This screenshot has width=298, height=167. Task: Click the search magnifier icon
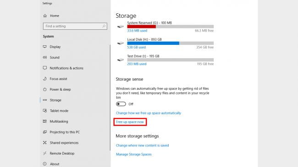coord(104,26)
